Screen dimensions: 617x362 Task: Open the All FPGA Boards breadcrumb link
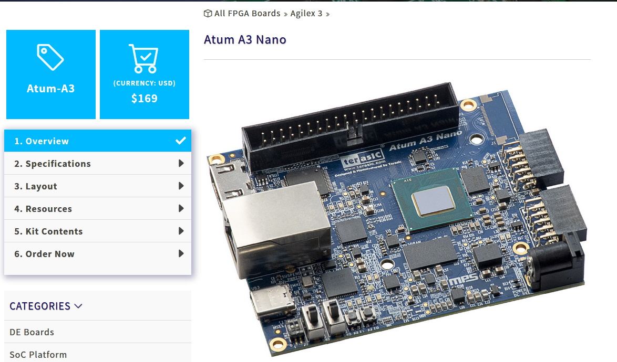point(247,13)
